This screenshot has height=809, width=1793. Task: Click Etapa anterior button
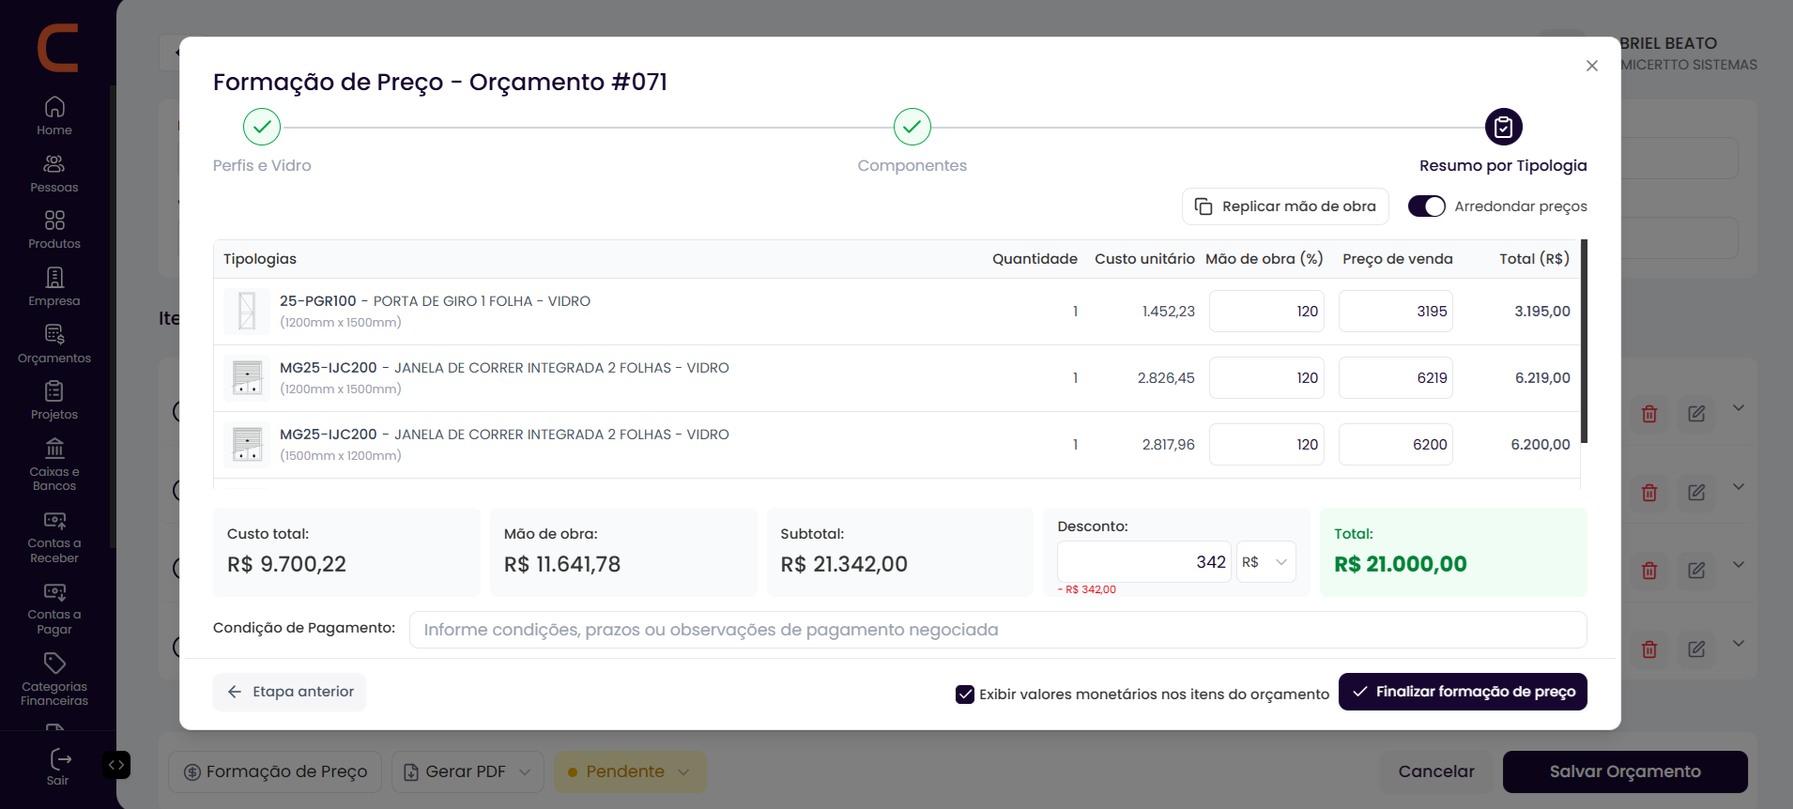pos(290,692)
